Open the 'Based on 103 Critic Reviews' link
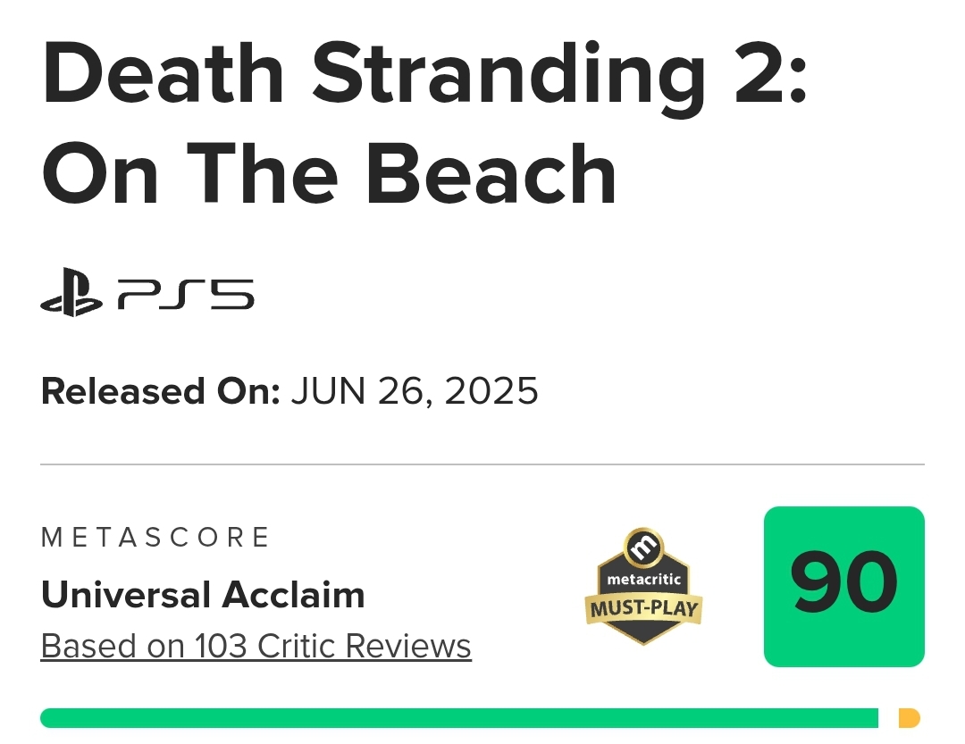 coord(256,646)
